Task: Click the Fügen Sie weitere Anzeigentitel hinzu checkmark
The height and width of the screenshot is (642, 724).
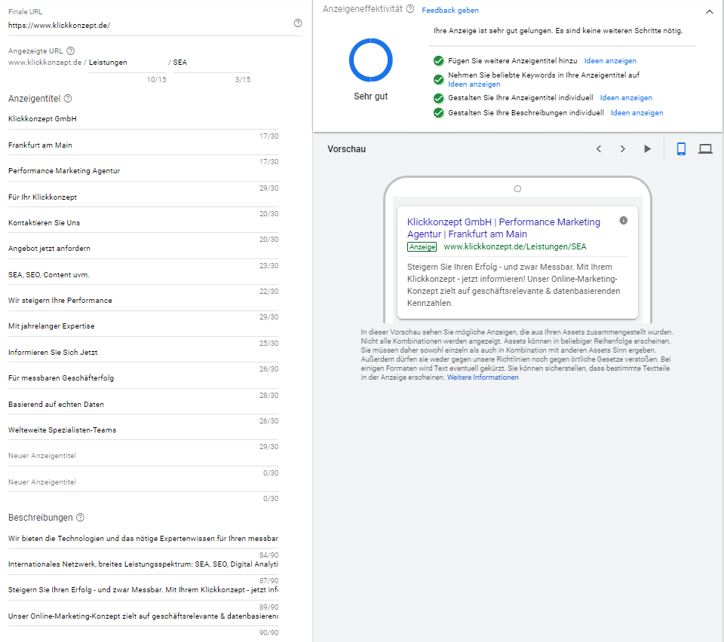Action: (439, 61)
